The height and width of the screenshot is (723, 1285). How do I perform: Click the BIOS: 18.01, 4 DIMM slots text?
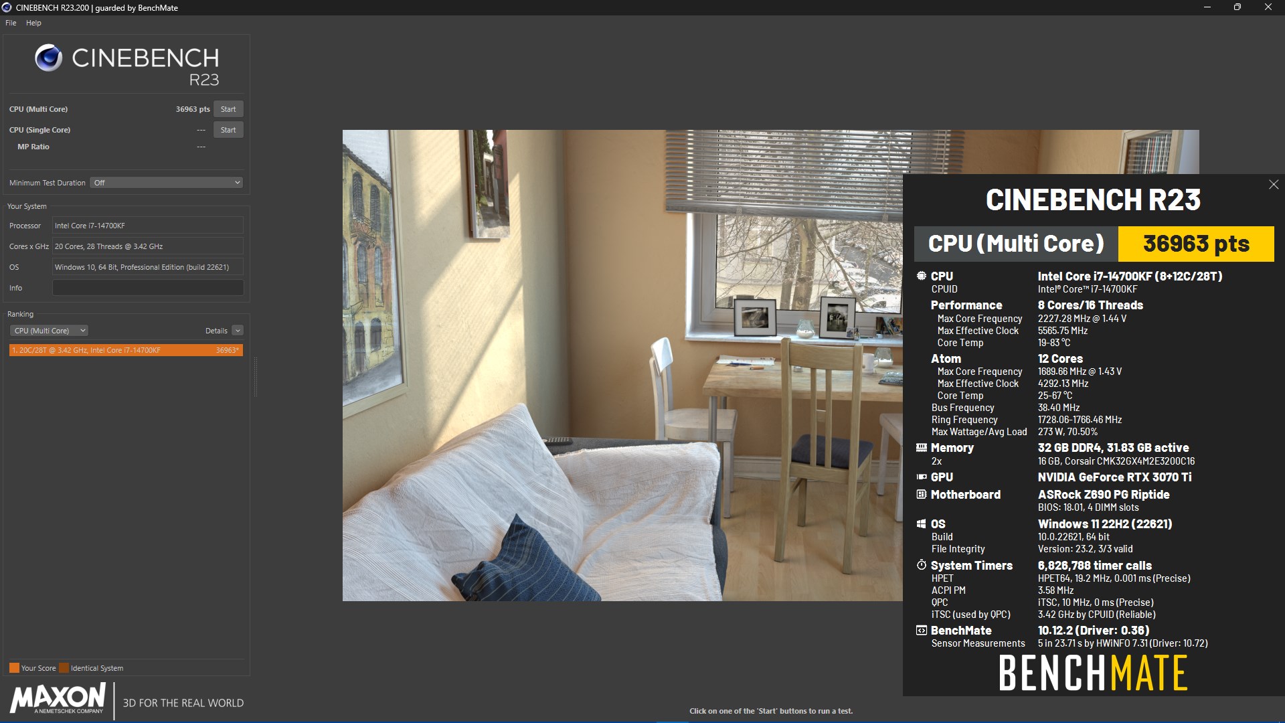pyautogui.click(x=1088, y=507)
